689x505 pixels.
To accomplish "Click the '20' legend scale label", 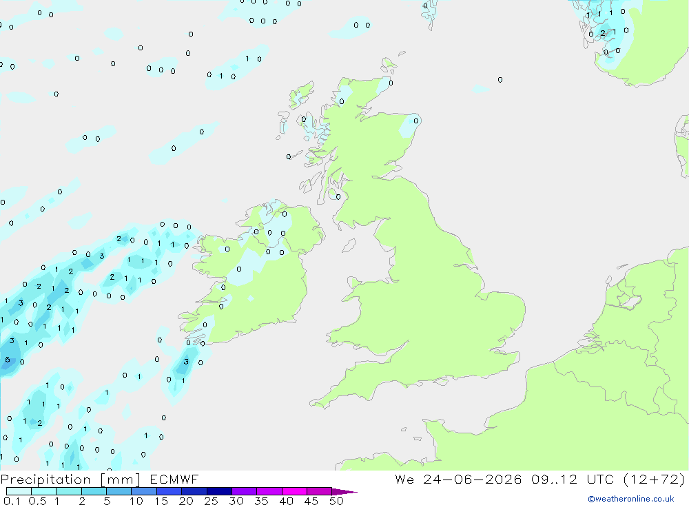I will (186, 501).
